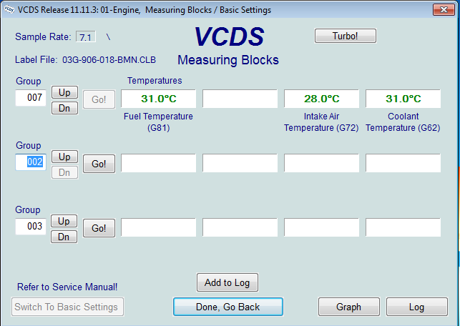Viewport: 460px width, 326px height.
Task: Open the Graph view
Action: click(349, 307)
